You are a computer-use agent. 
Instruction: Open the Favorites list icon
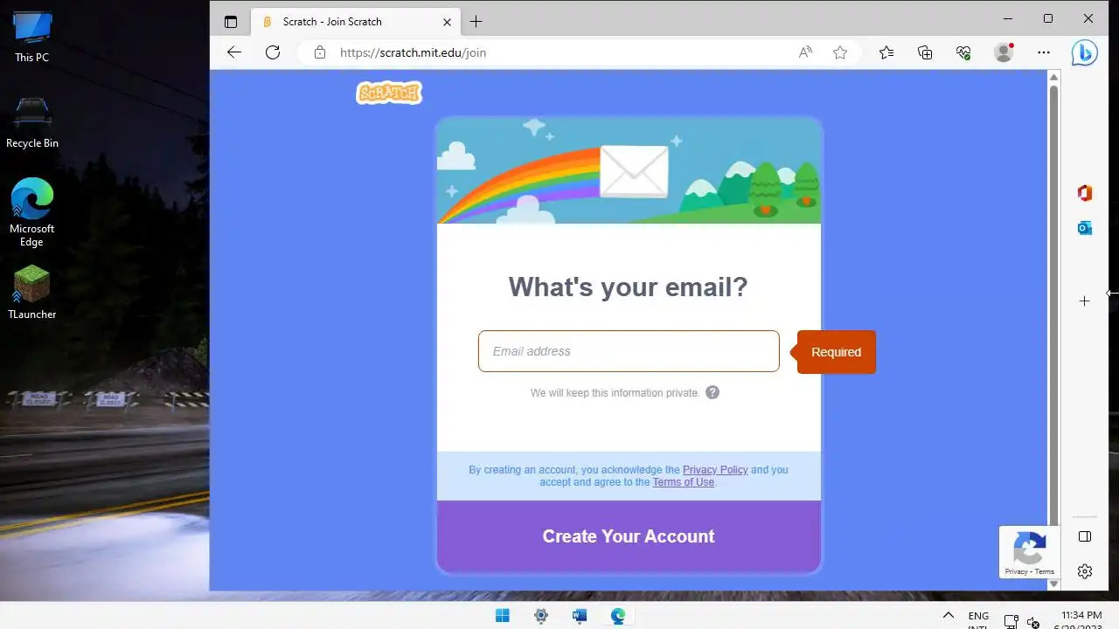click(886, 52)
